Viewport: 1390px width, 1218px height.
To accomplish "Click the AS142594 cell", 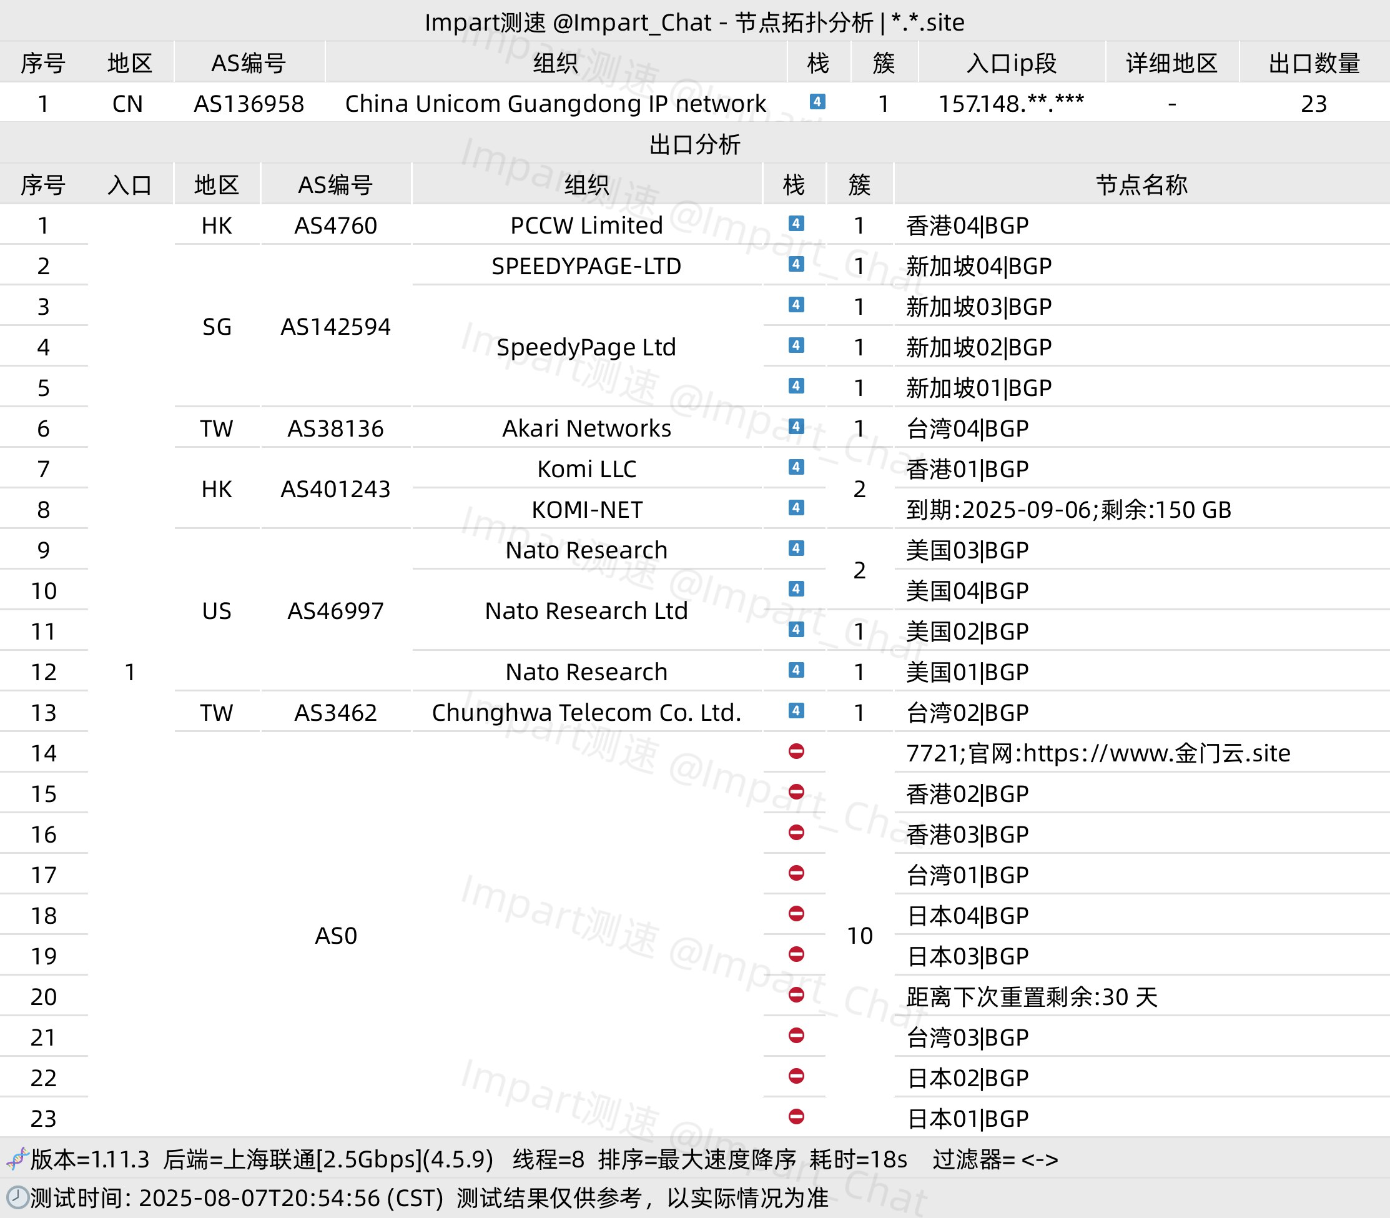I will click(x=335, y=327).
